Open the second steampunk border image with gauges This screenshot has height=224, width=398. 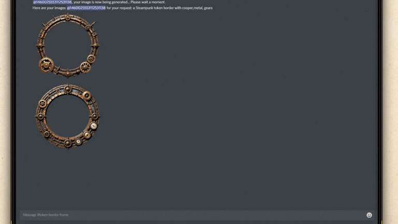(68, 117)
